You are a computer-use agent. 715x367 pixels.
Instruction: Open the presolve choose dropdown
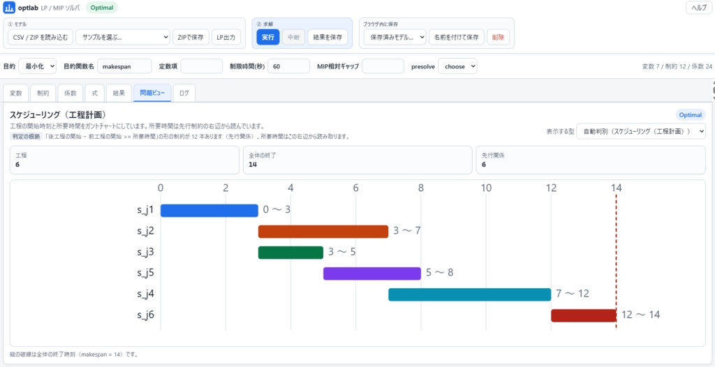coord(458,66)
